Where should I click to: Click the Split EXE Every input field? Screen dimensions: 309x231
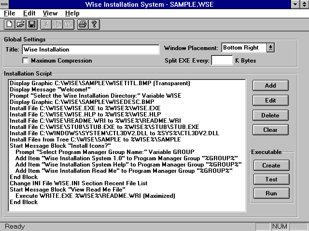(x=222, y=61)
